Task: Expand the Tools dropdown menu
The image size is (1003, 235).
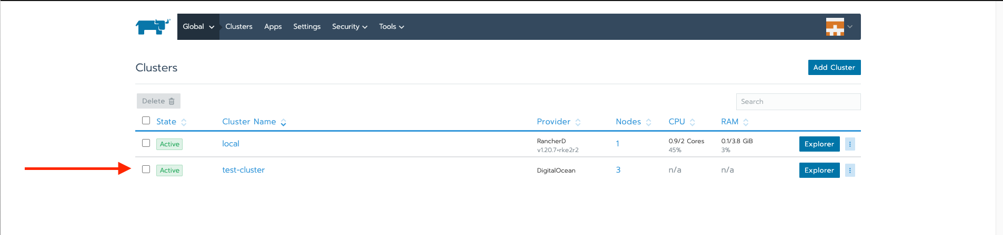Action: [392, 27]
